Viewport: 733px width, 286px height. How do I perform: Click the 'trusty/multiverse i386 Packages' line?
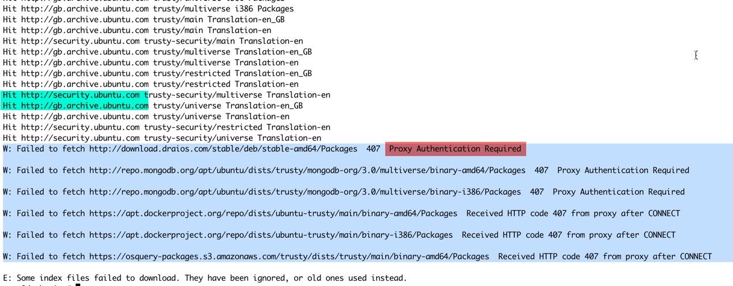click(x=148, y=9)
